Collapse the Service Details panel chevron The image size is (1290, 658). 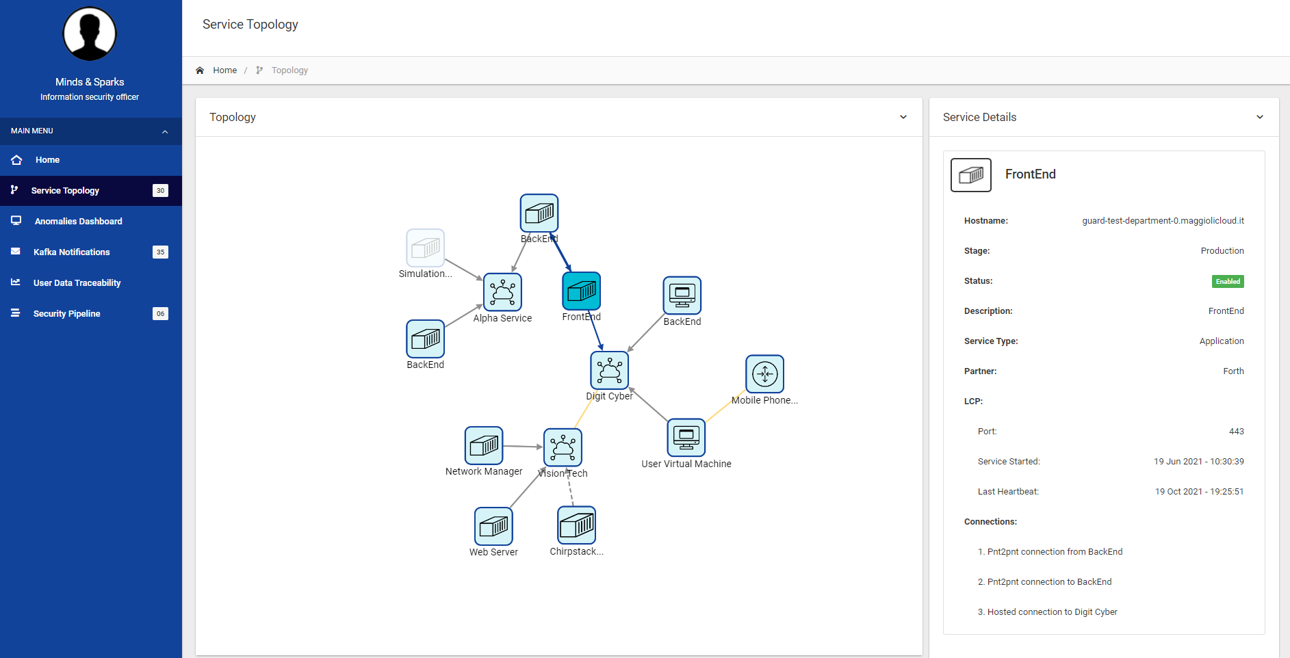point(1260,117)
